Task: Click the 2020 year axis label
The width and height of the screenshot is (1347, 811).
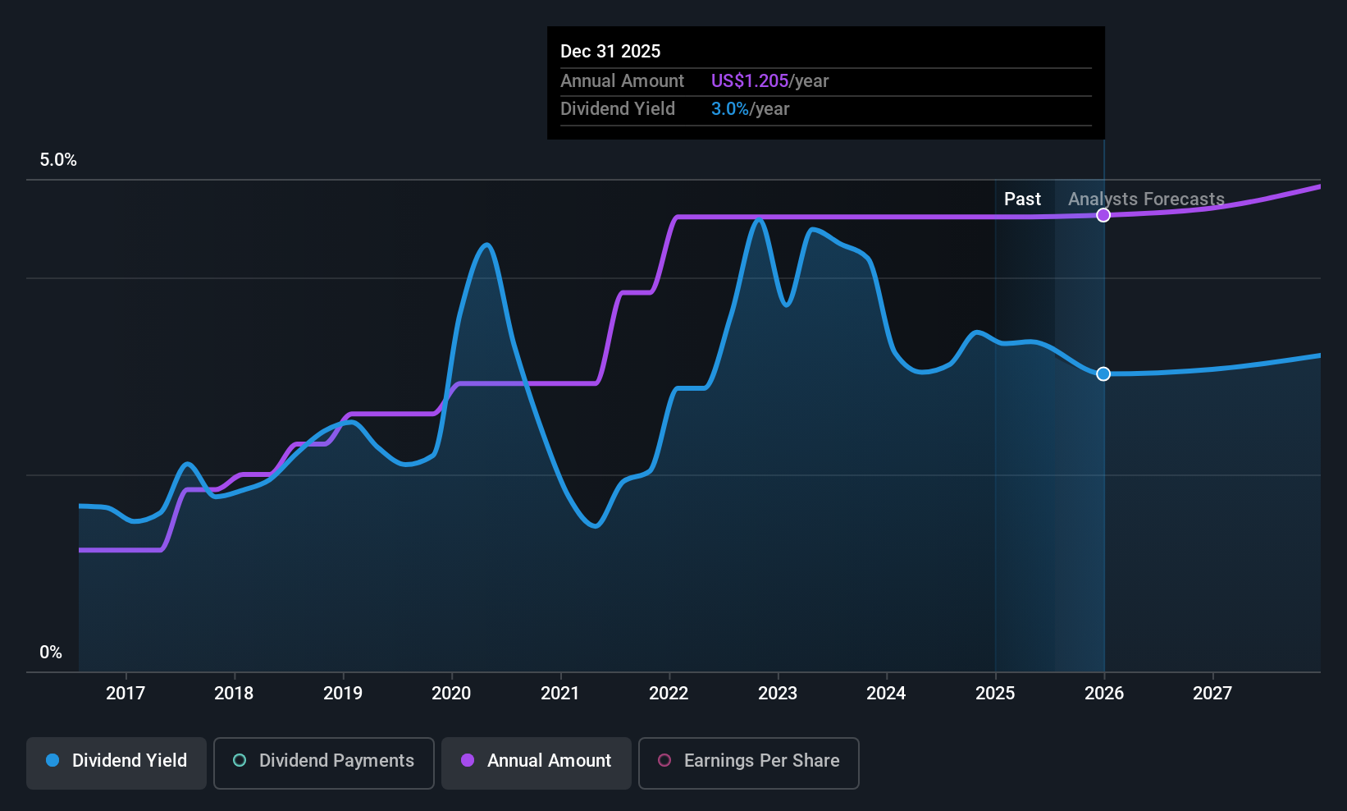Action: point(451,693)
